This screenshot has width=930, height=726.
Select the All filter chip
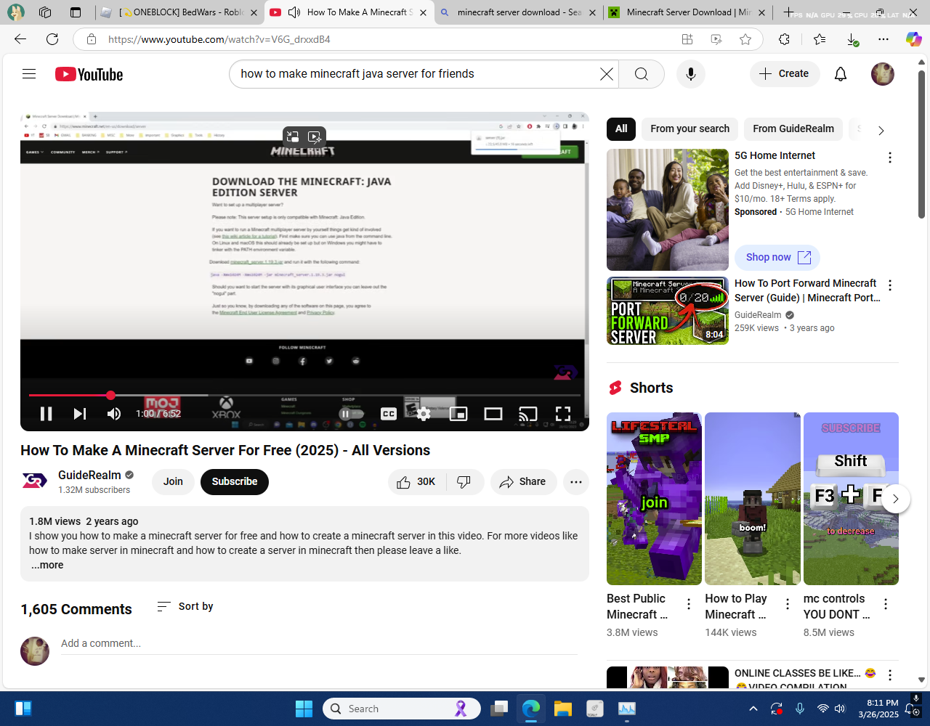(x=621, y=129)
